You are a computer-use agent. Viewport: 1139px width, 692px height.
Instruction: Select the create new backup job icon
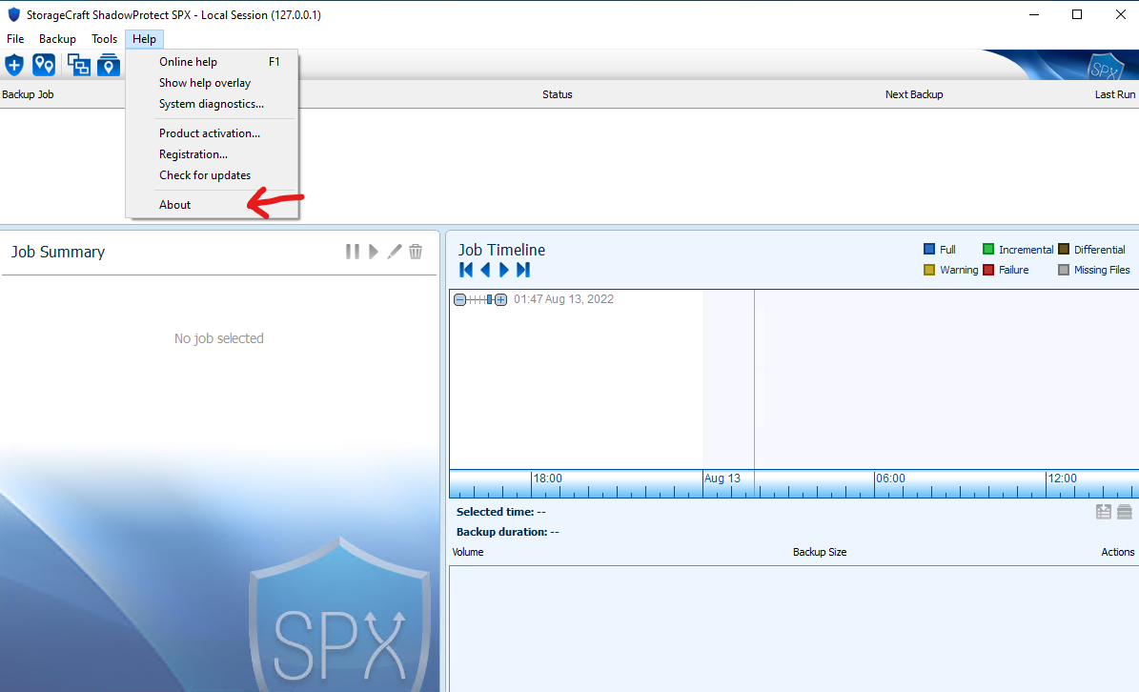[14, 65]
